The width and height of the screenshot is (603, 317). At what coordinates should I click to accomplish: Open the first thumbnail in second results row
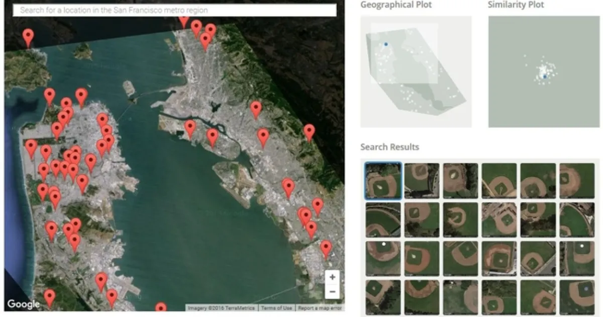click(383, 220)
